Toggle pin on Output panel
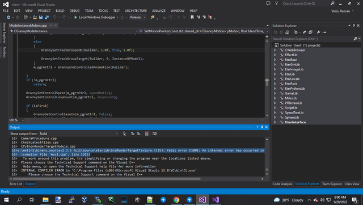363x205 pixels. (262, 127)
